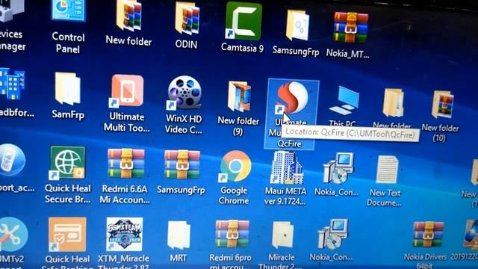Open the Control Panel desktop icon
Screen dimensions: 478x269
pyautogui.click(x=68, y=26)
